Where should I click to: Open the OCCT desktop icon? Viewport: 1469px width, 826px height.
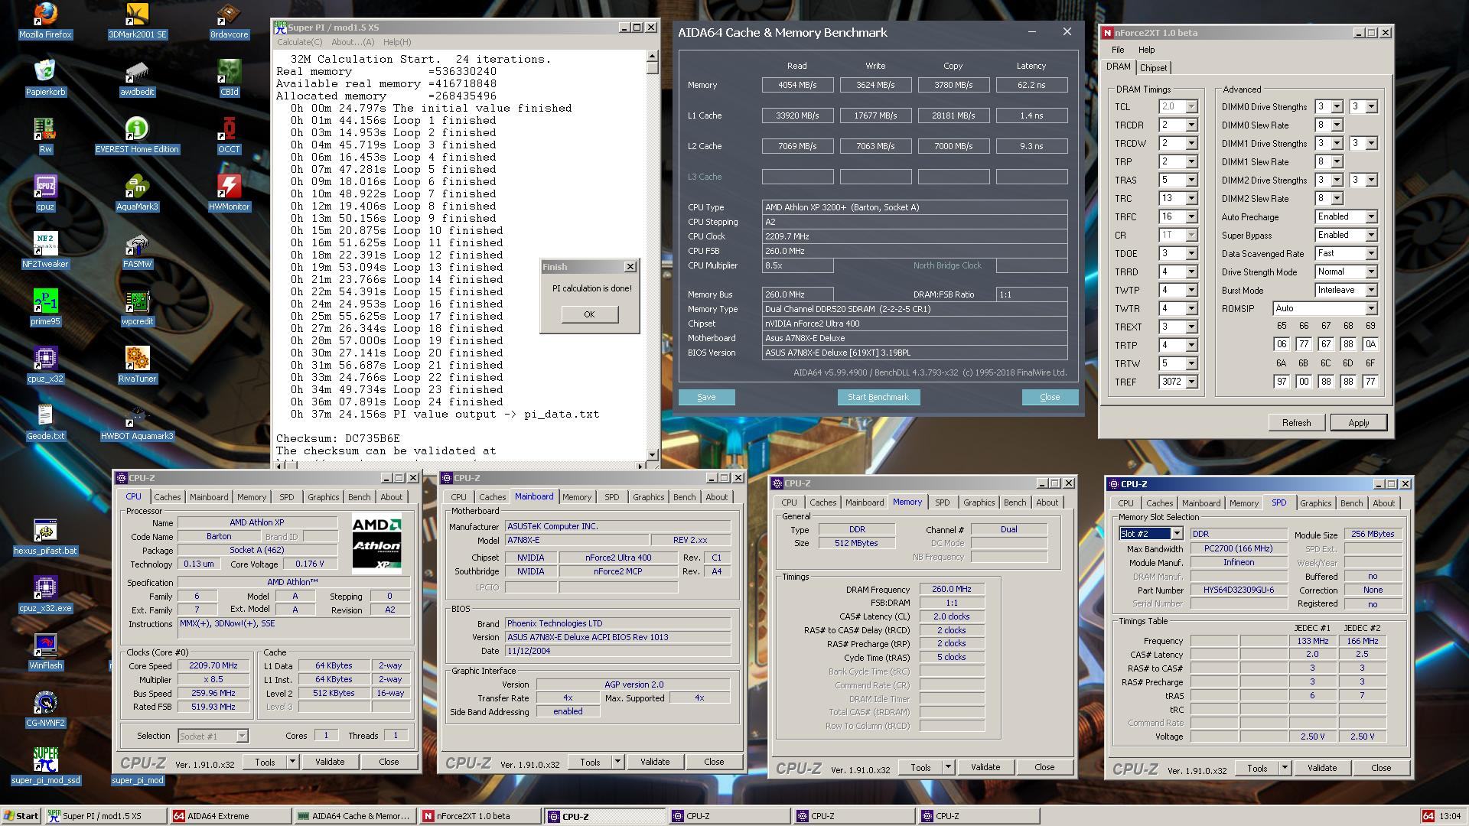229,135
